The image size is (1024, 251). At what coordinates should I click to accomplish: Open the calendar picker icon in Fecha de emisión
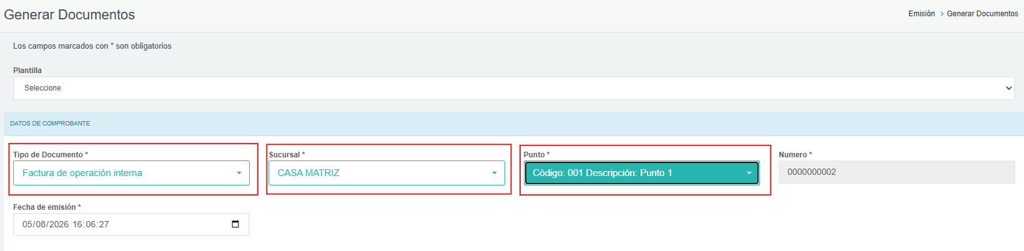[x=235, y=224]
